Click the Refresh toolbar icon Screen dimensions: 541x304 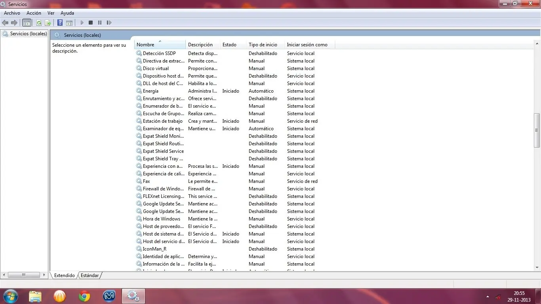pos(39,23)
